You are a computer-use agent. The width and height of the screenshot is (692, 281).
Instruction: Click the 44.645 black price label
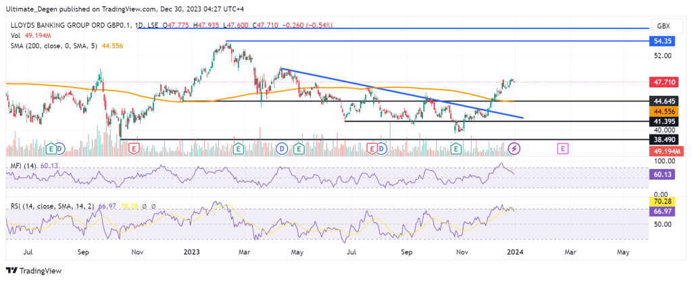664,101
